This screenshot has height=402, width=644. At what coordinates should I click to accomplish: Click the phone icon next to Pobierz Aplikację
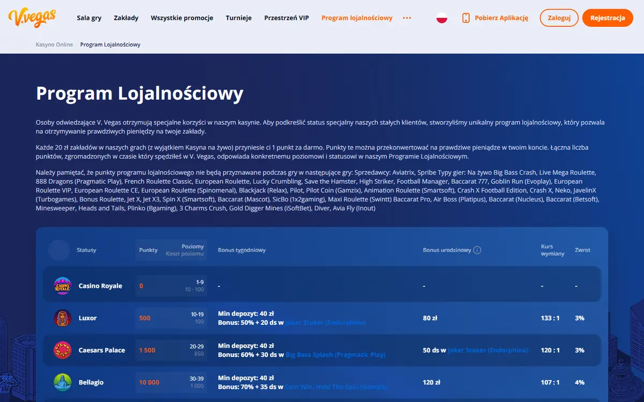pyautogui.click(x=466, y=18)
